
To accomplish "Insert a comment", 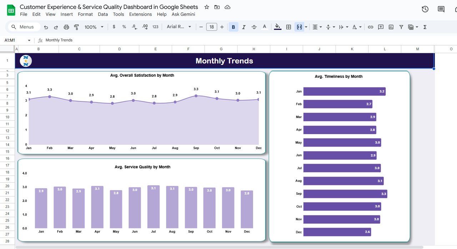I will 380,27.
